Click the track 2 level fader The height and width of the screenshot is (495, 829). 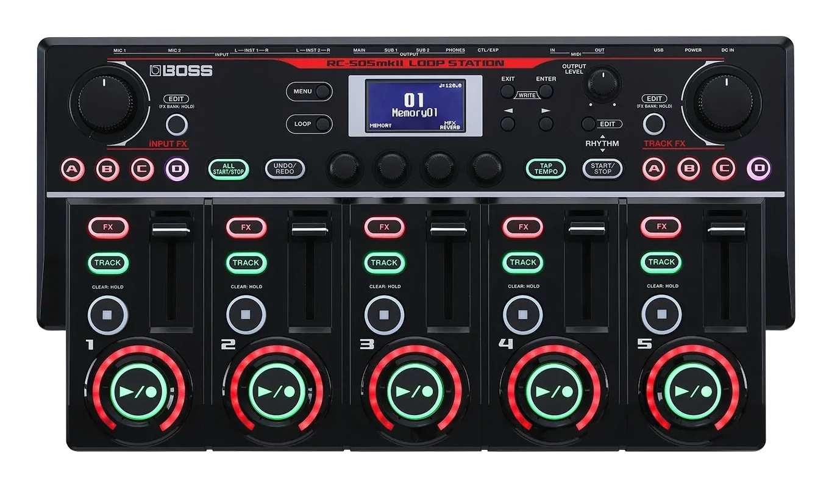[x=311, y=229]
